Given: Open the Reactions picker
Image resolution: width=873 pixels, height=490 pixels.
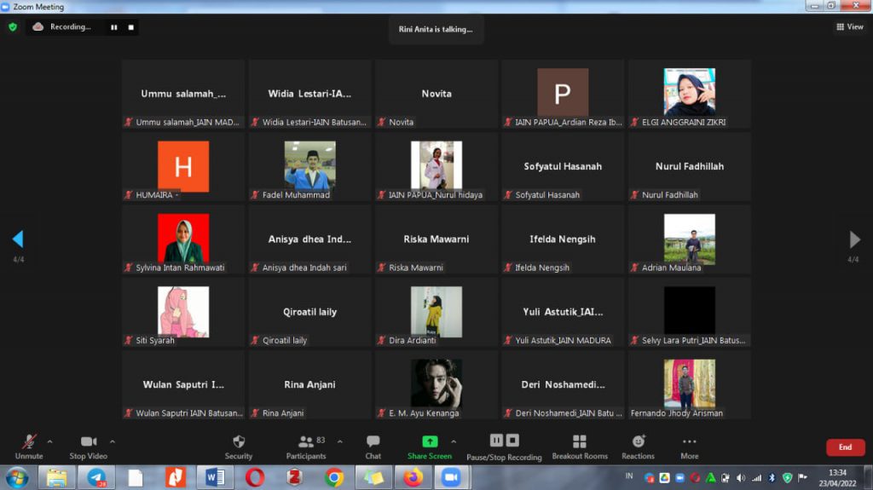Looking at the screenshot, I should 638,446.
